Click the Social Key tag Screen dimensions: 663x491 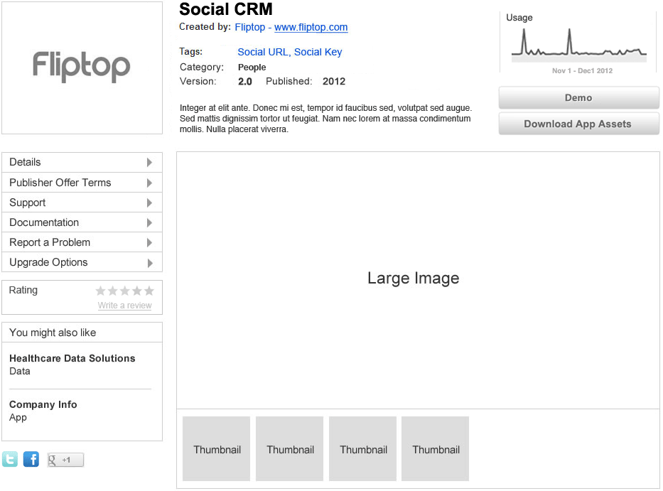click(x=318, y=52)
